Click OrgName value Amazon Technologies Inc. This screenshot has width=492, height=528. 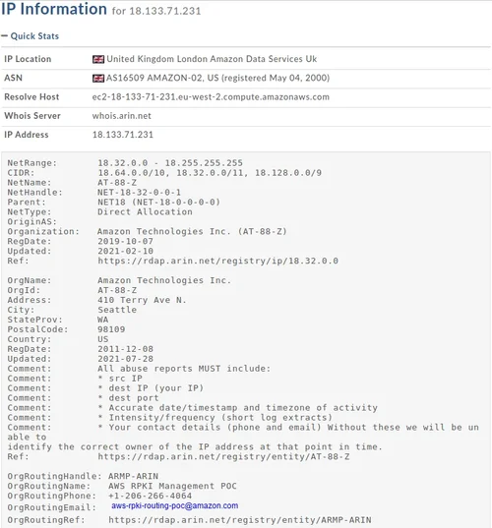164,280
